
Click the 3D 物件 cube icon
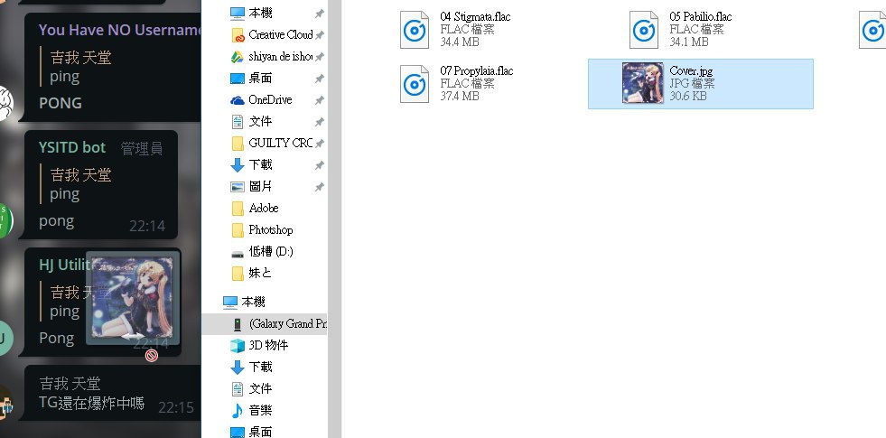coord(238,345)
